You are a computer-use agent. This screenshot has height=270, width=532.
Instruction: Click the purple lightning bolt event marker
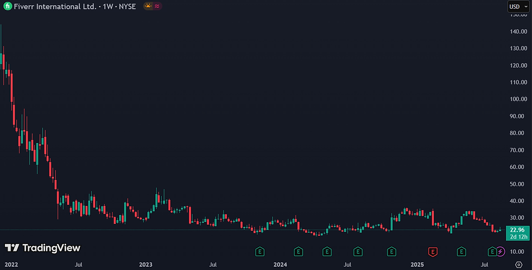(x=501, y=252)
